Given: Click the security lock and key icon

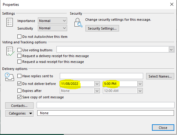Looking at the screenshot, I should [78, 23].
